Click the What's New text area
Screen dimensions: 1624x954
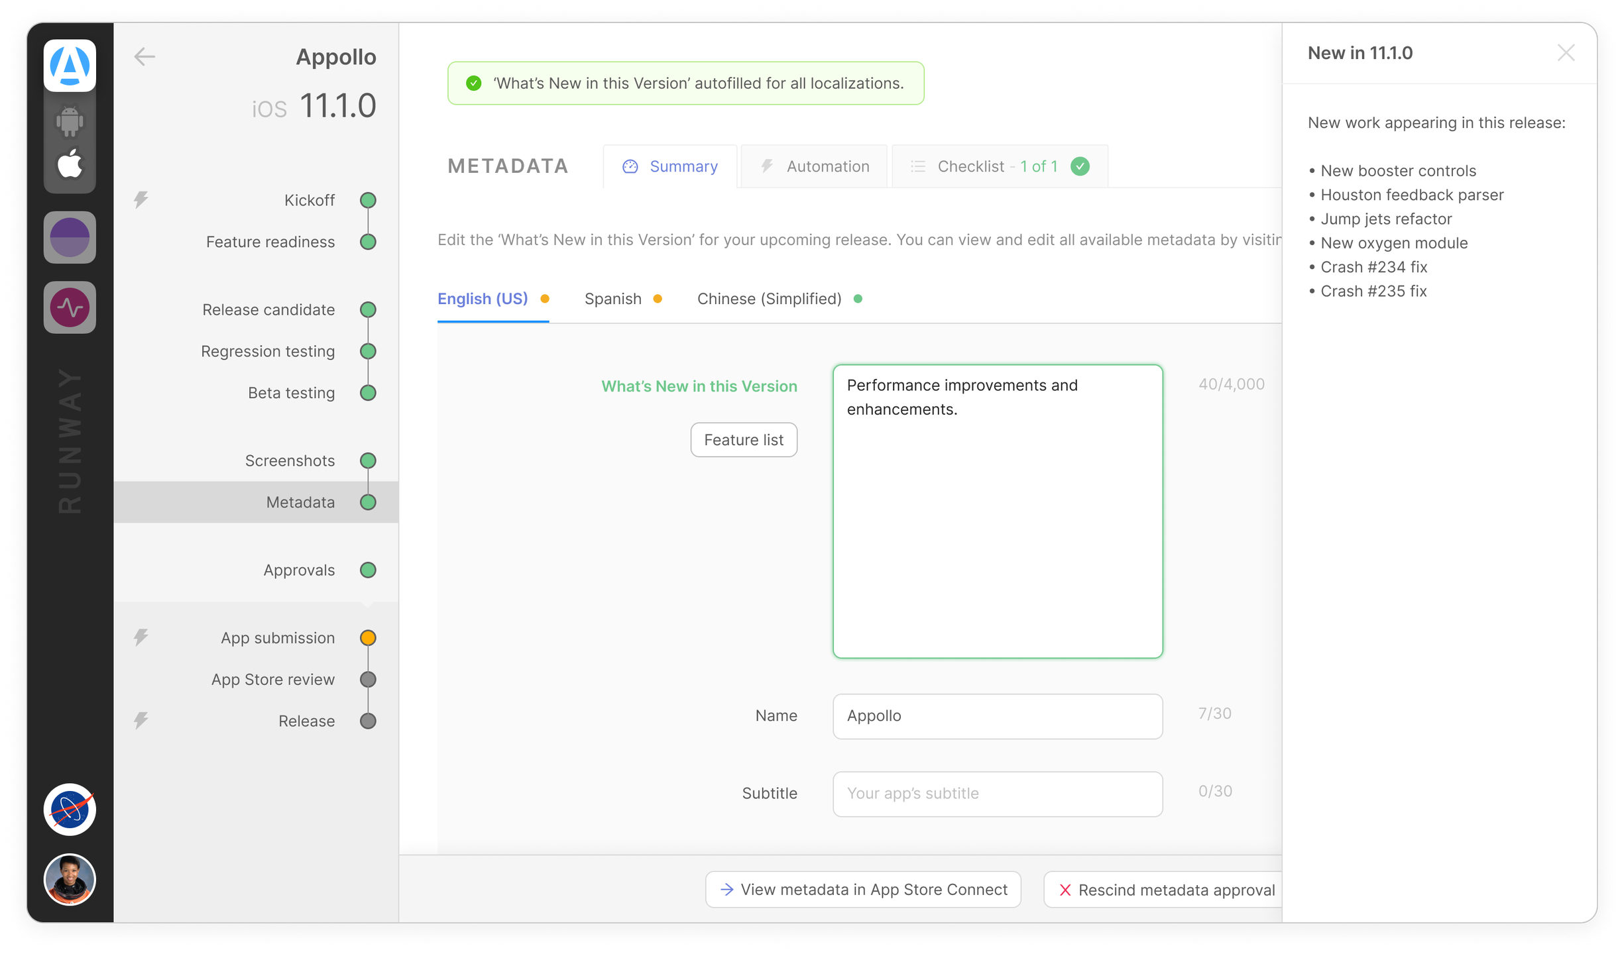[x=997, y=511]
